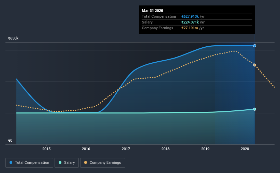Select the 2019 axis label

205,149
